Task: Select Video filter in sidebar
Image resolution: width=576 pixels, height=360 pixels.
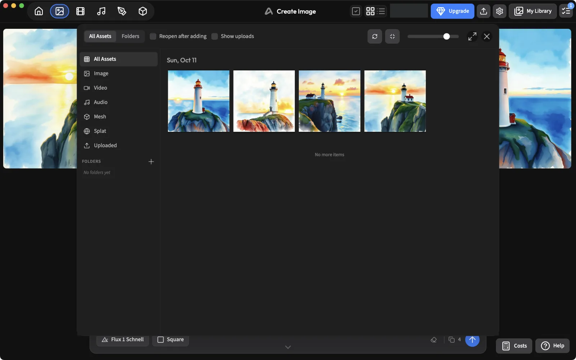Action: [119, 88]
